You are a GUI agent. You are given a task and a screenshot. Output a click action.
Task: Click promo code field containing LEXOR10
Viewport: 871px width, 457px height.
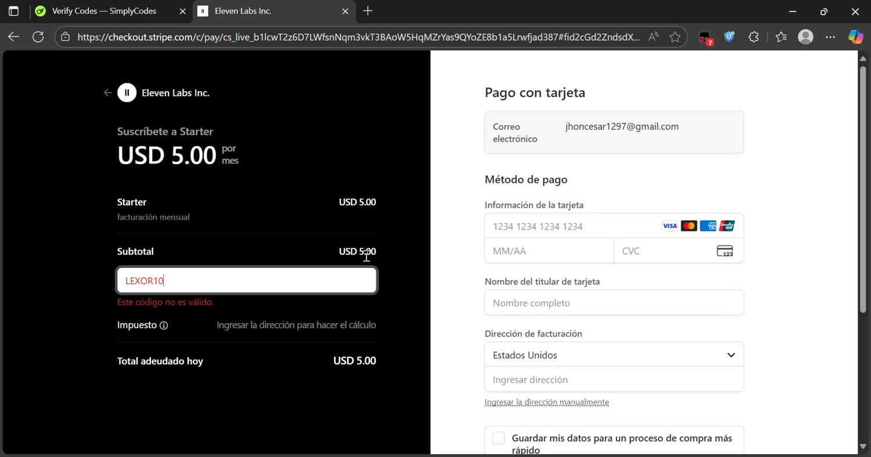[247, 281]
